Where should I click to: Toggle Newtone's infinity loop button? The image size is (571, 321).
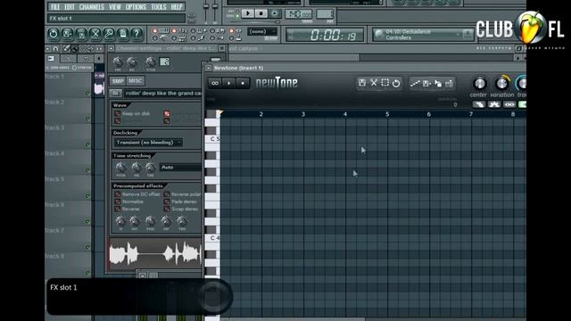215,83
